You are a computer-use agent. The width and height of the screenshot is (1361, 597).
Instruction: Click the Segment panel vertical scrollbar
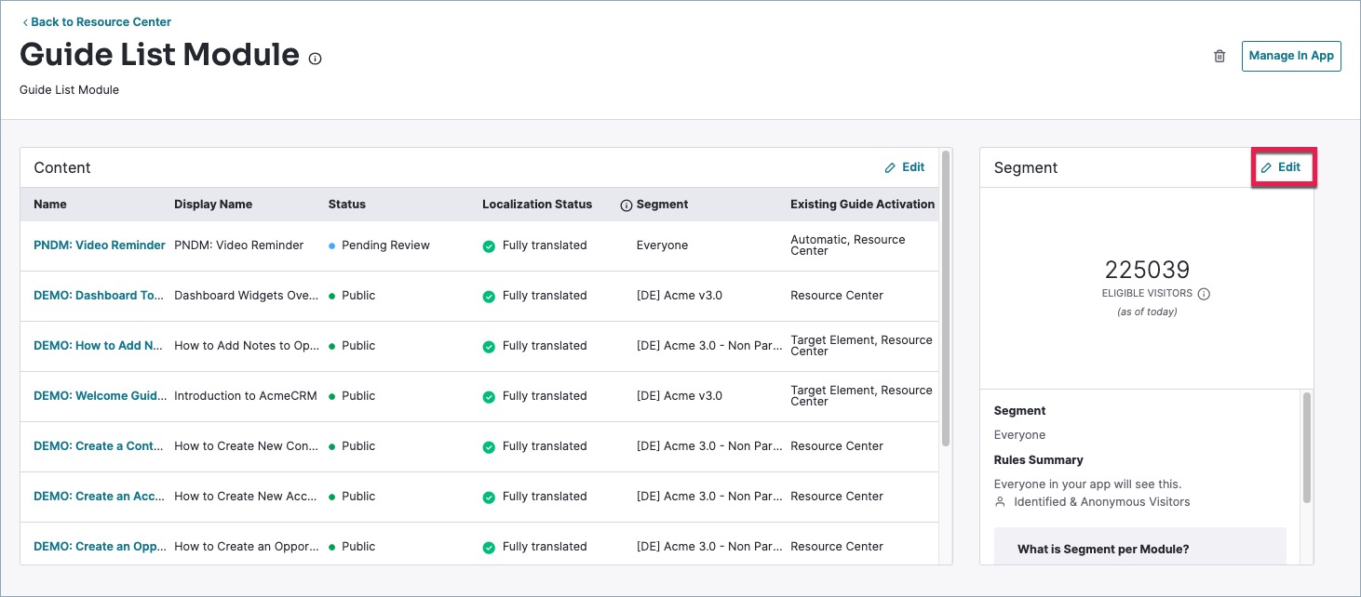pos(1306,446)
